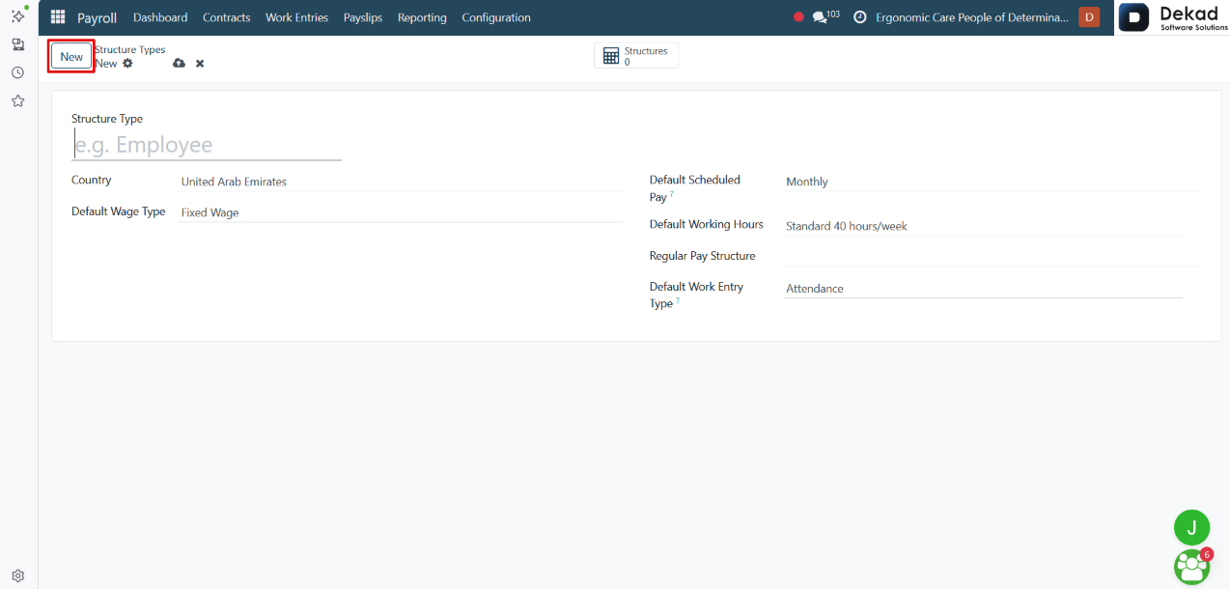The height and width of the screenshot is (589, 1230).
Task: Go back to Structure Types breadcrumb
Action: point(129,49)
